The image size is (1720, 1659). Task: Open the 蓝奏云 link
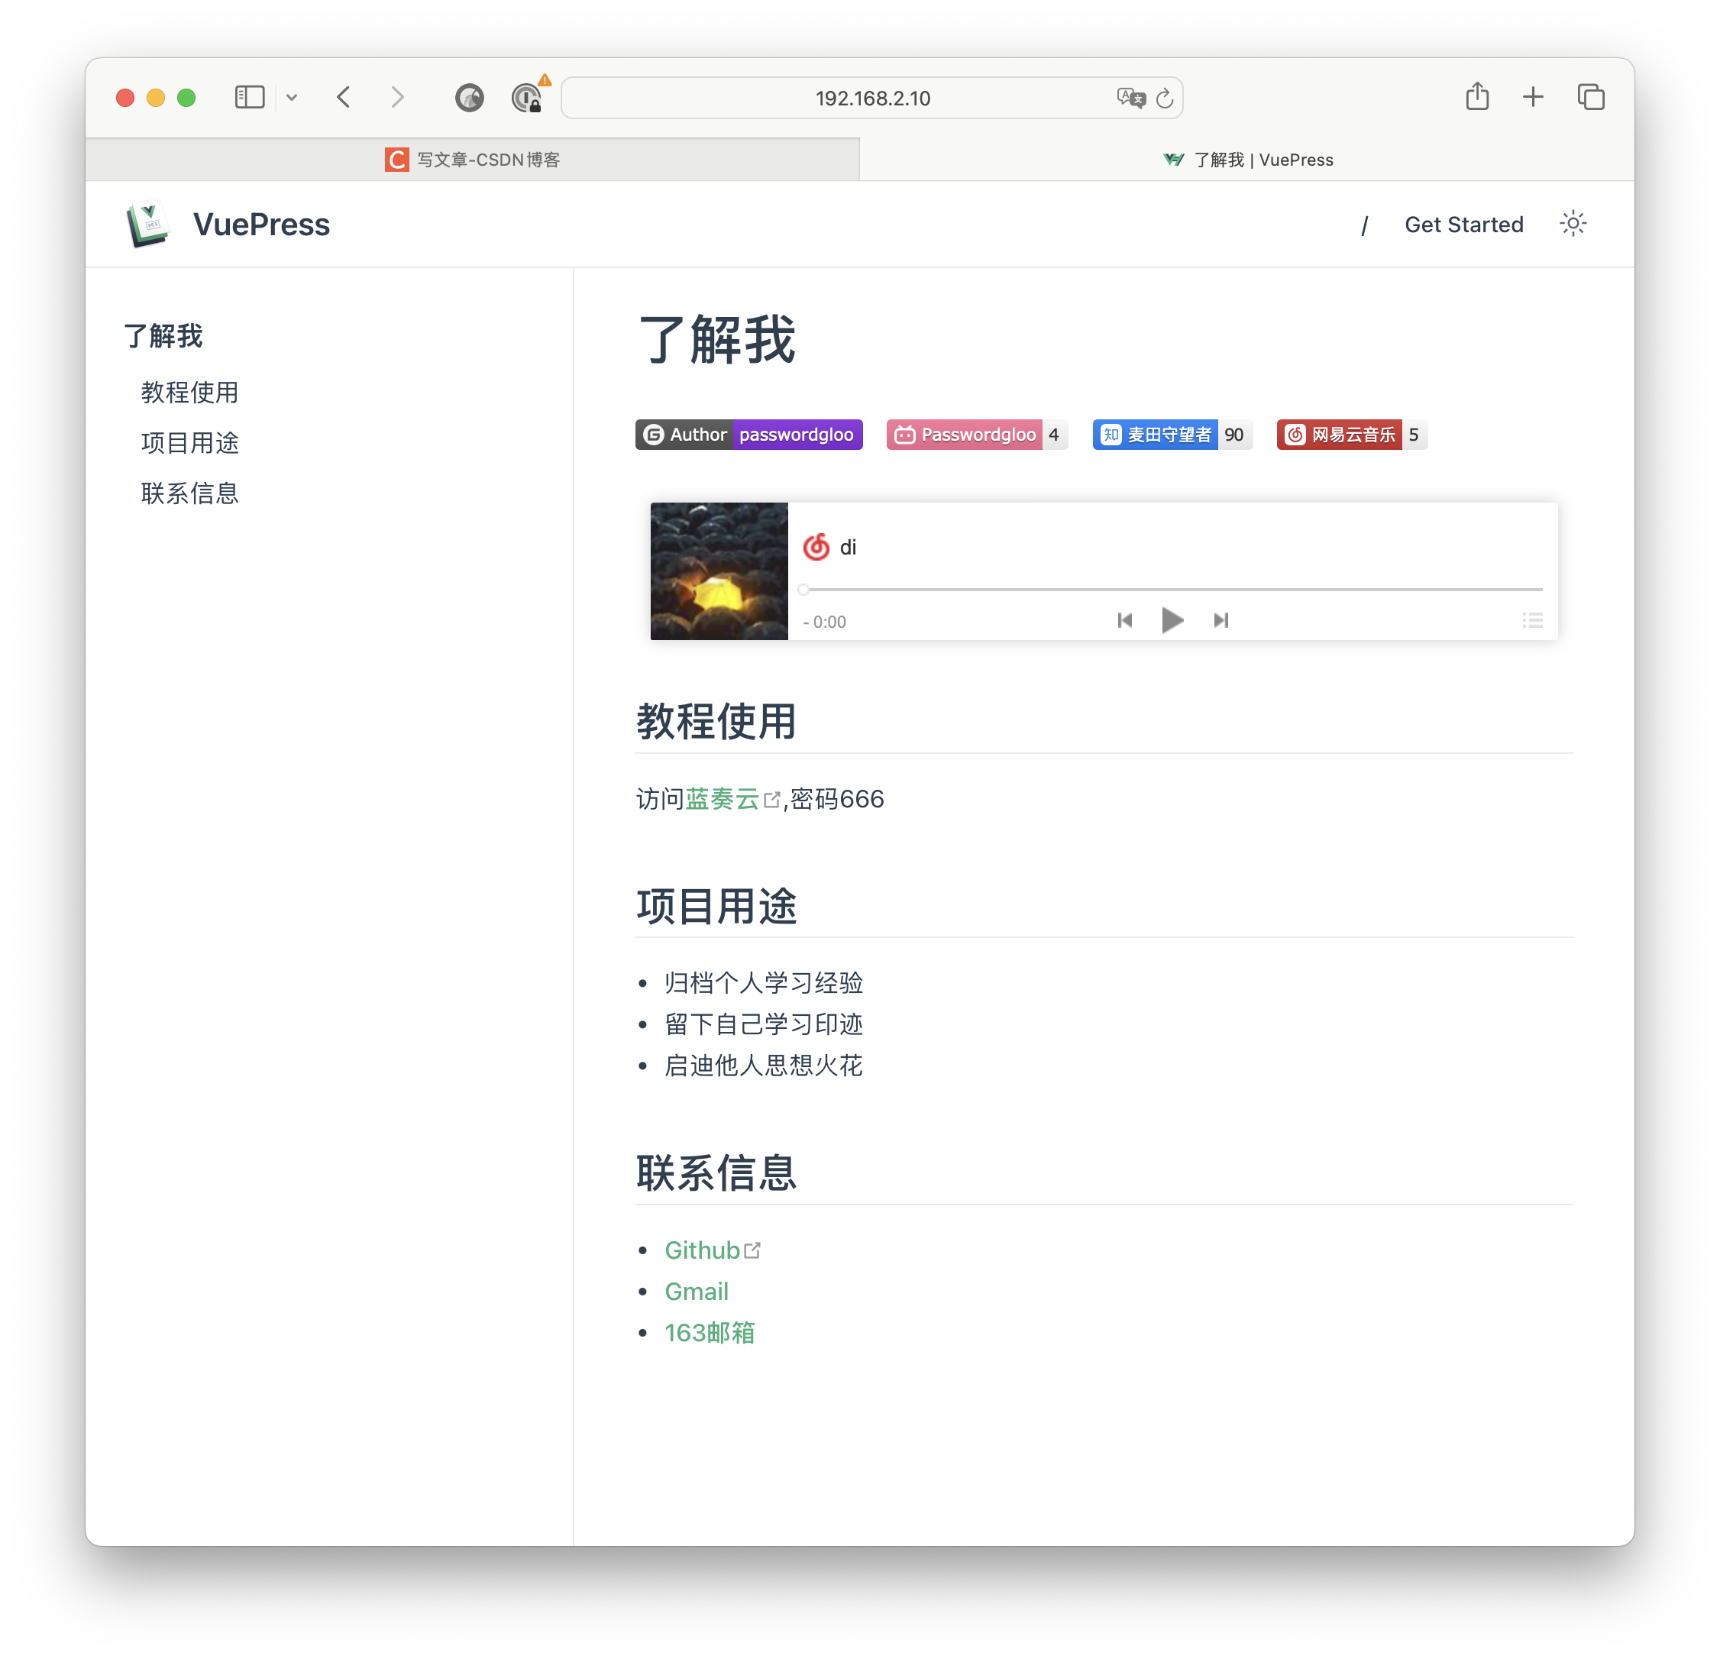coord(721,799)
